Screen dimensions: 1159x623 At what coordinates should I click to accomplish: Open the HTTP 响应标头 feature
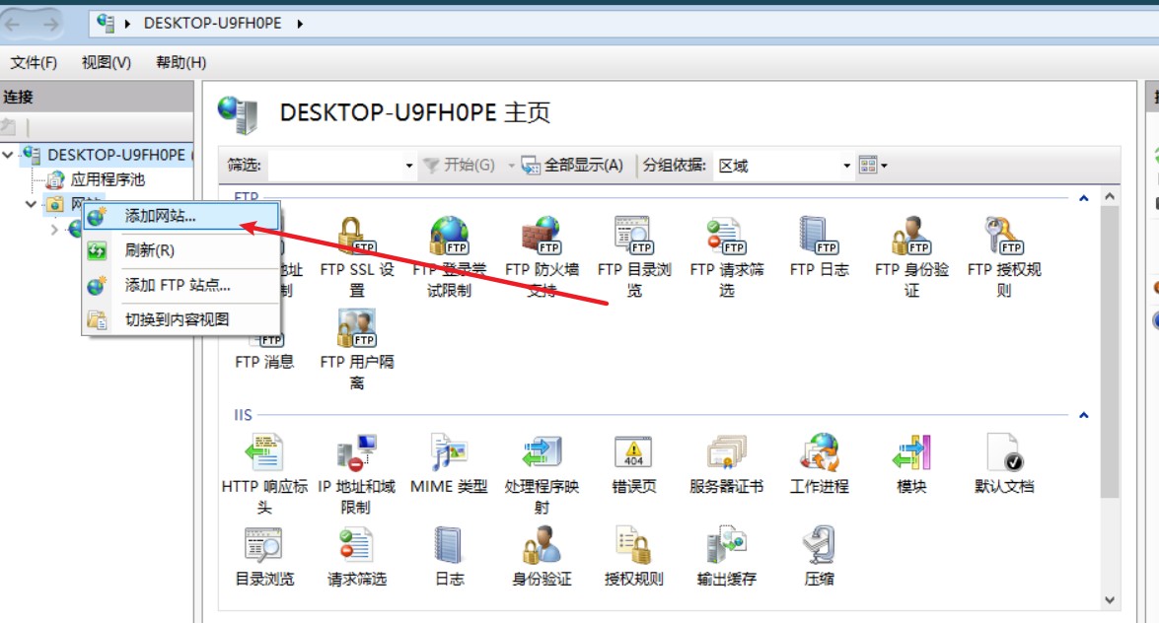(264, 474)
